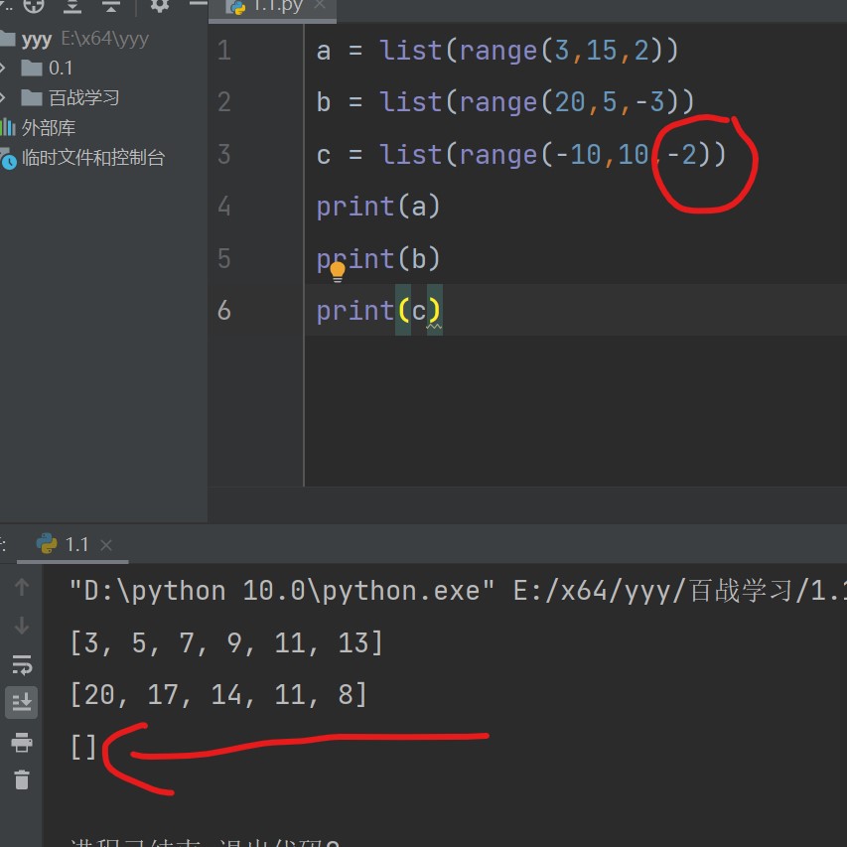Close the 1.1.py editor tab
Screen dimensions: 847x847
320,5
